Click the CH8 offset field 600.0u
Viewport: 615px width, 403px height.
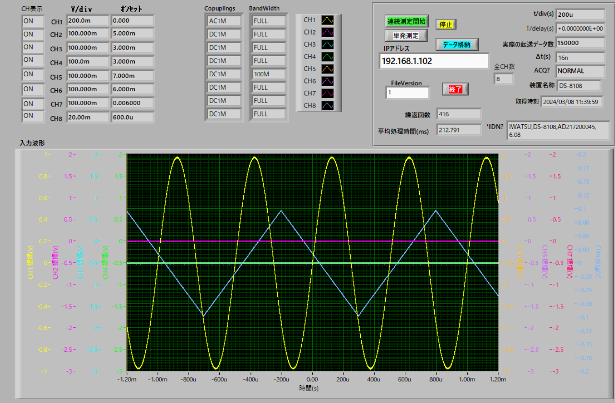[132, 117]
